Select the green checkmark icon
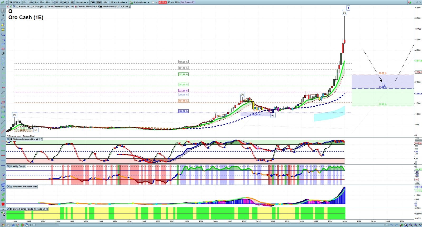422x227 pixels. point(3,194)
